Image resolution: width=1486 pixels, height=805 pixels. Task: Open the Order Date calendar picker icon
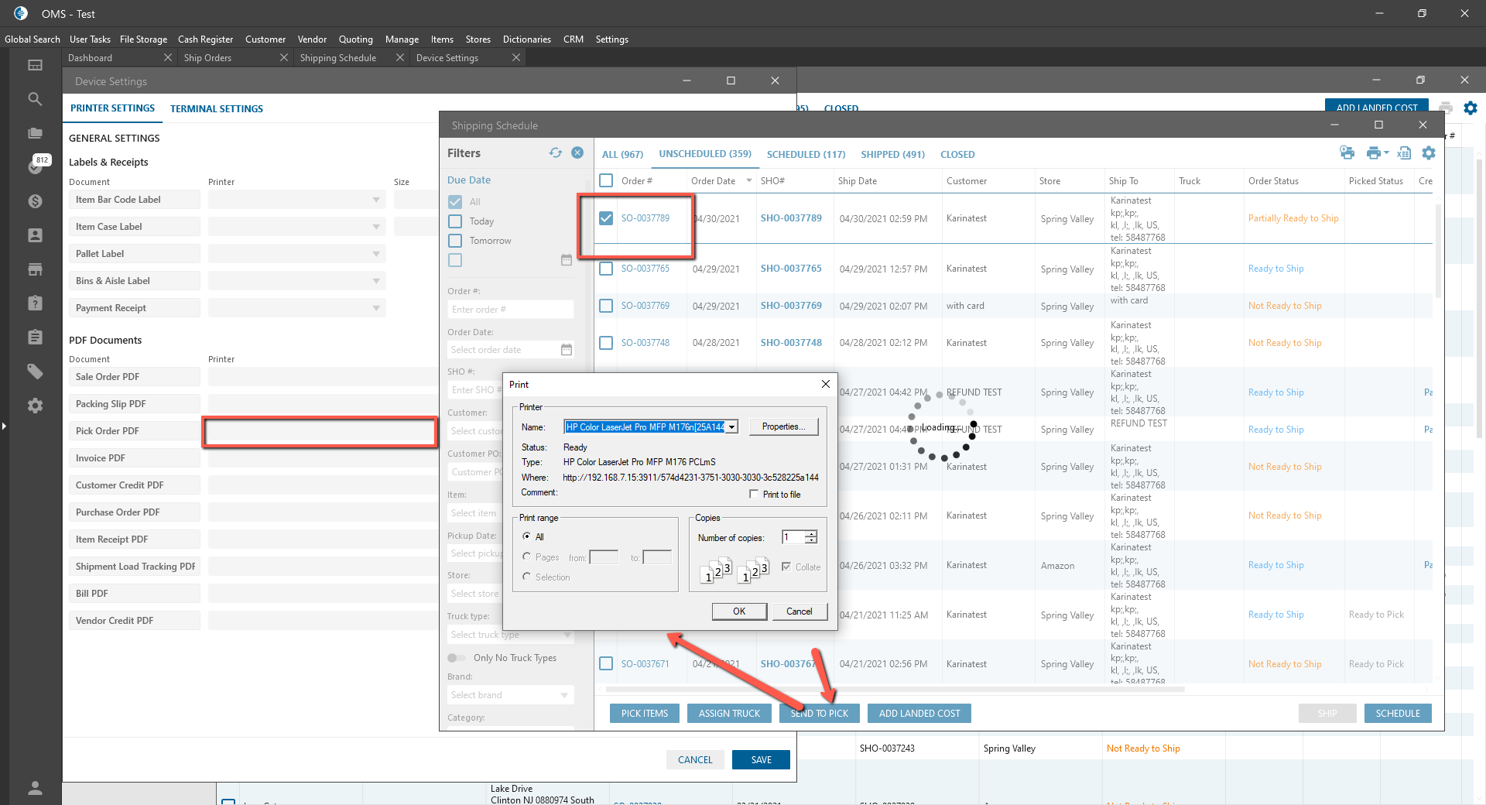[x=567, y=350]
